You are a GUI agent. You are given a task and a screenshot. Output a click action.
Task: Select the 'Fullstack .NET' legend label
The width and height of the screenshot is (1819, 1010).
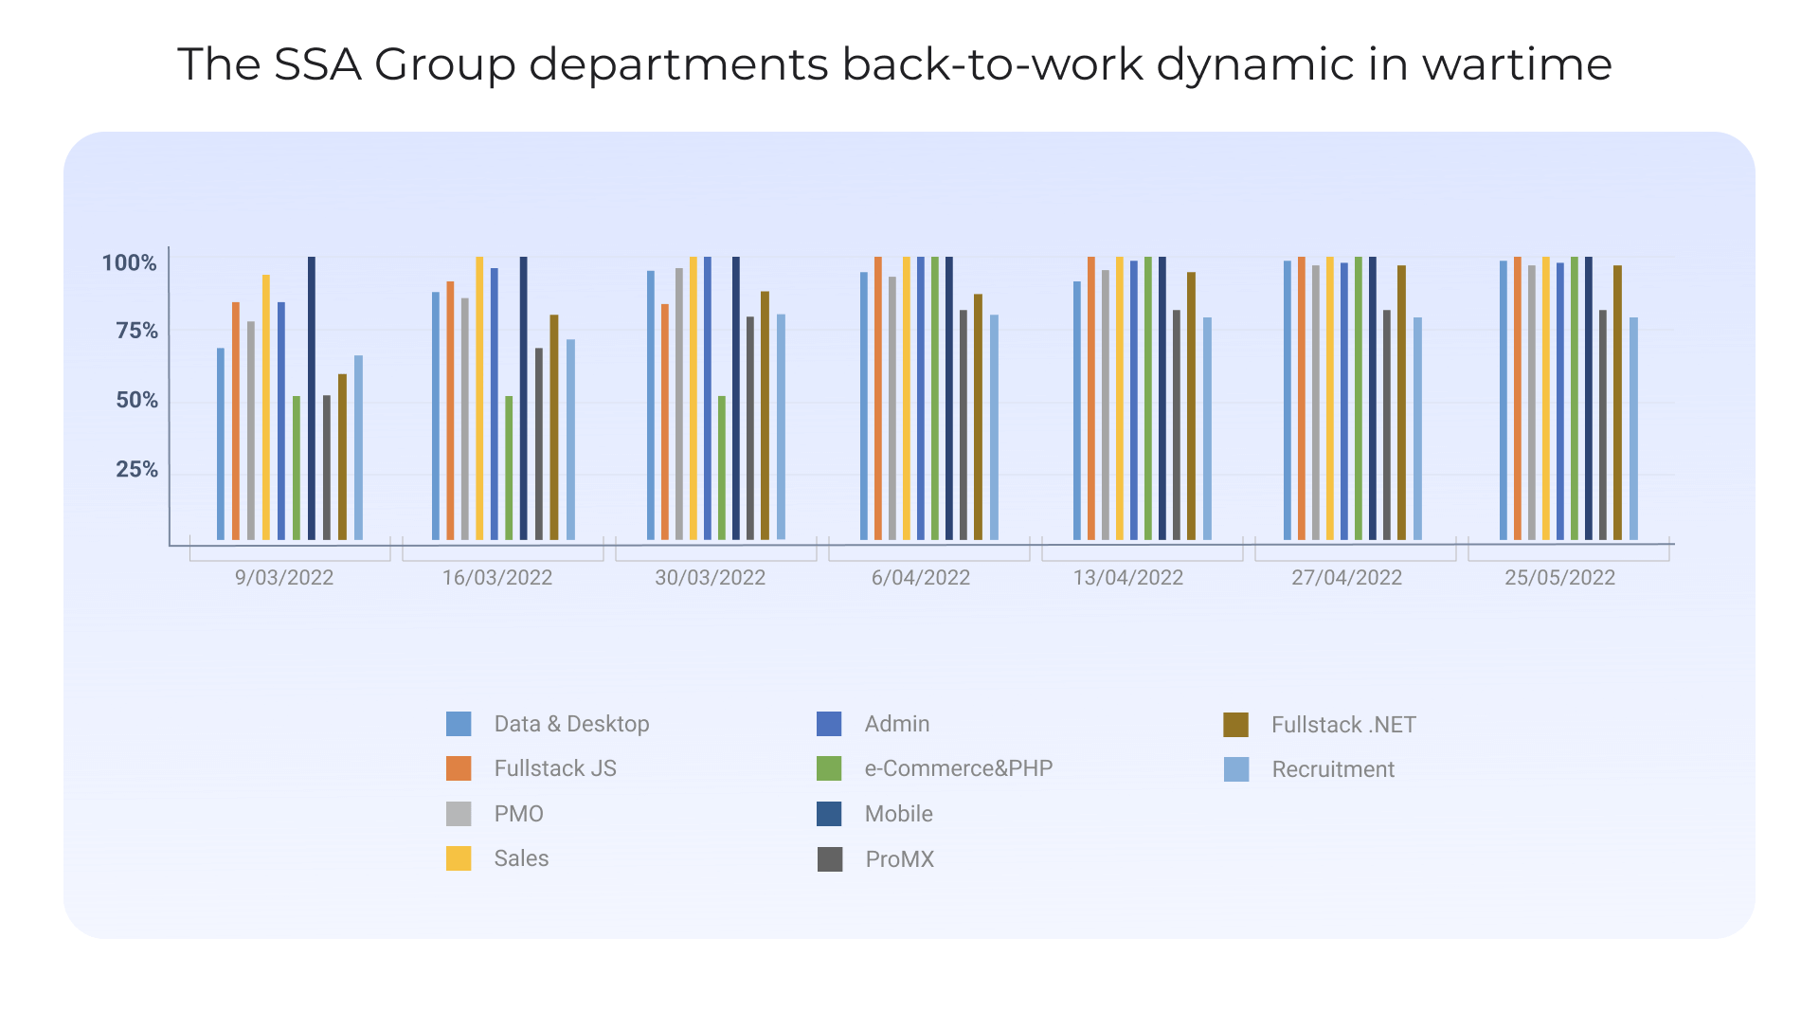coord(1343,725)
